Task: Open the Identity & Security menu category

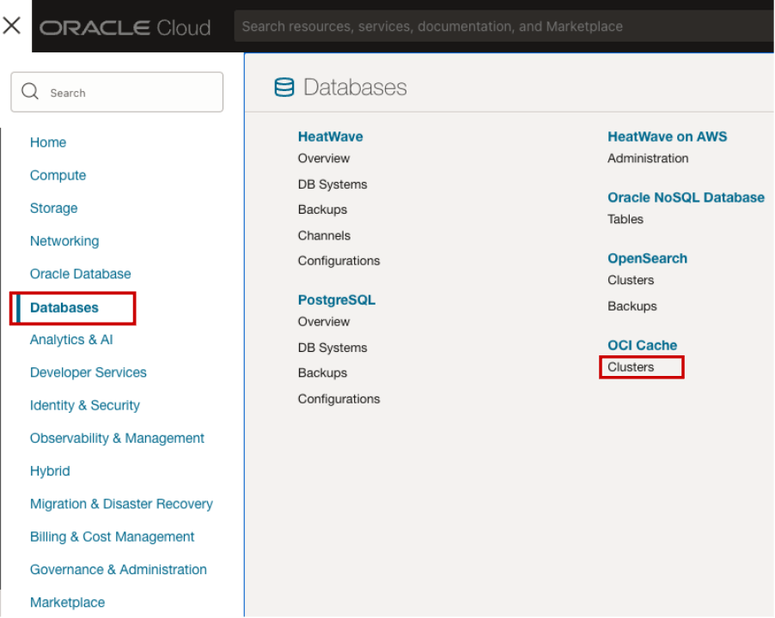Action: click(84, 405)
